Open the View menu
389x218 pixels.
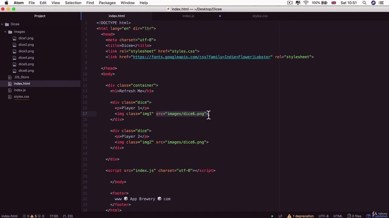56,3
